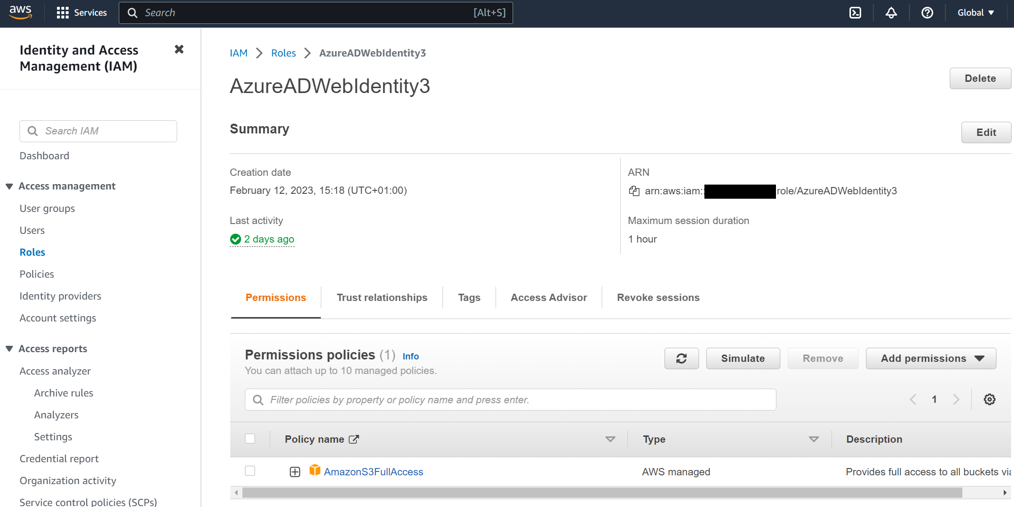Open Dashboard in the IAM sidebar
The width and height of the screenshot is (1014, 507).
pyautogui.click(x=44, y=156)
